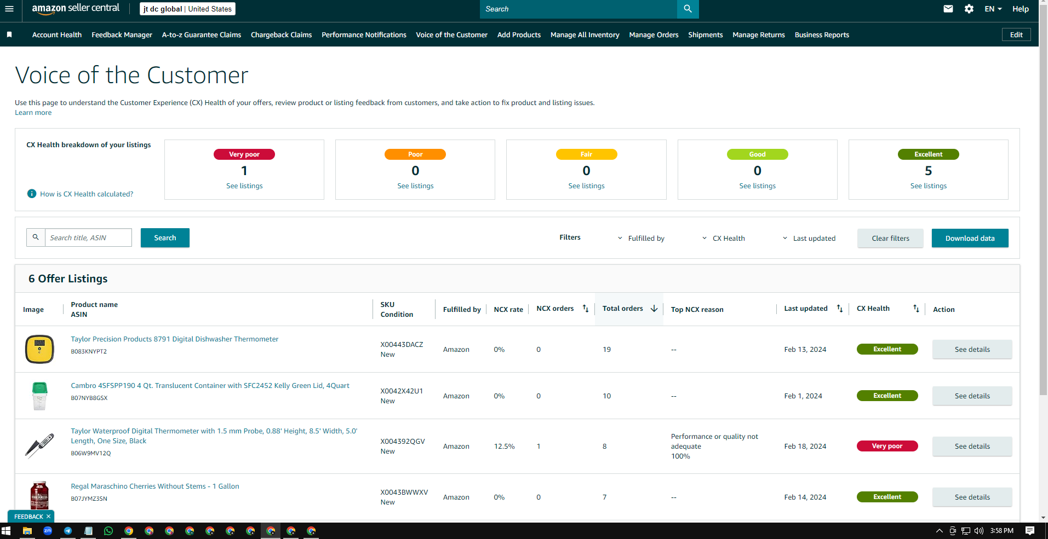
Task: Open Windows Start menu
Action: pyautogui.click(x=6, y=531)
